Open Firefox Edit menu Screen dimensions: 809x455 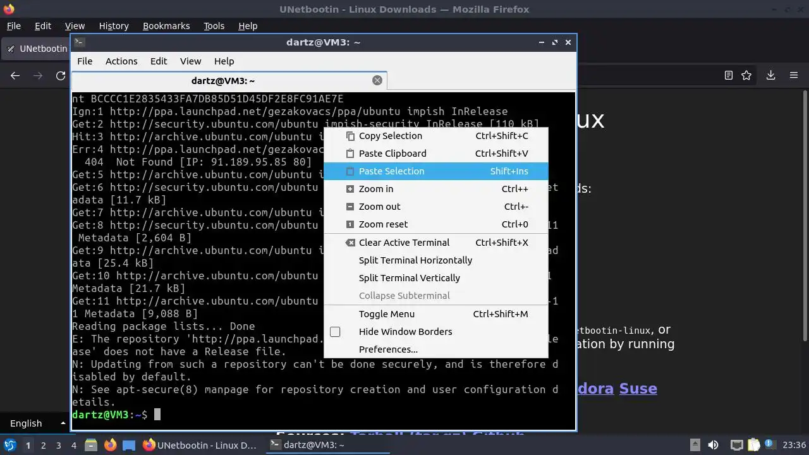point(43,26)
